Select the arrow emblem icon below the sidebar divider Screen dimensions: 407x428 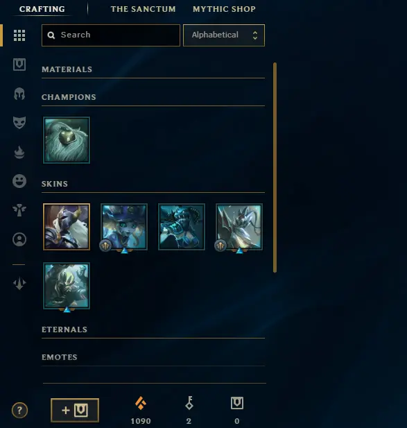[19, 283]
